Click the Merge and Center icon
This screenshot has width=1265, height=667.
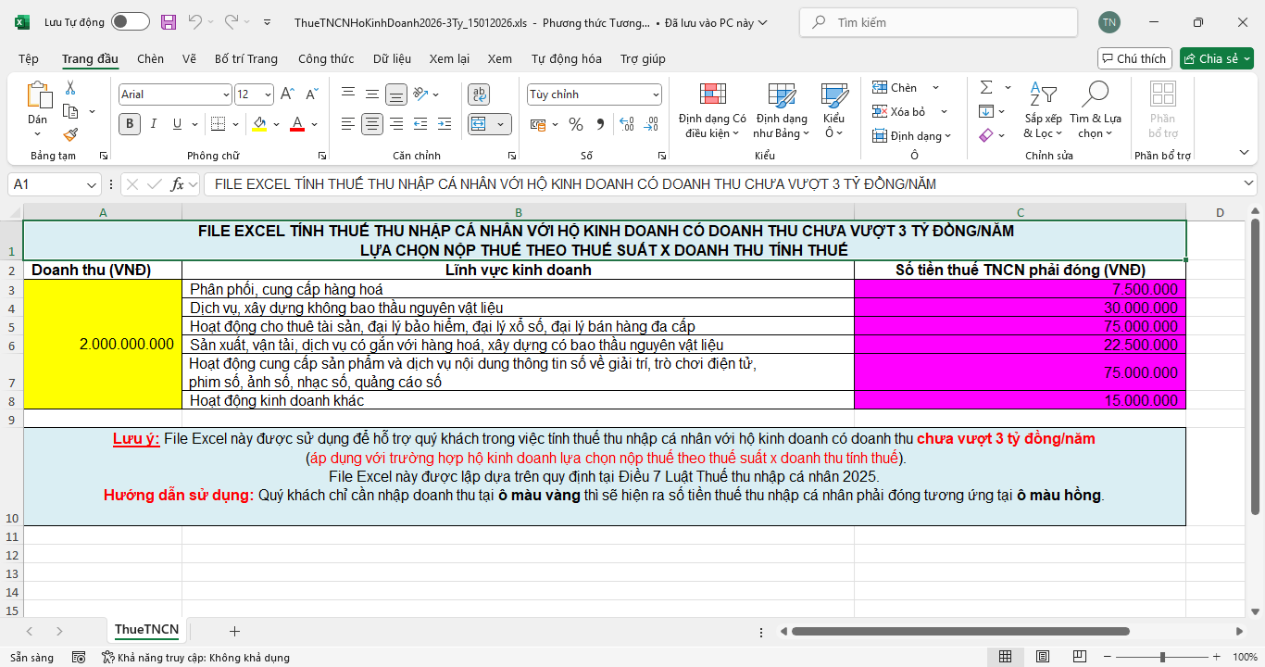[x=479, y=124]
